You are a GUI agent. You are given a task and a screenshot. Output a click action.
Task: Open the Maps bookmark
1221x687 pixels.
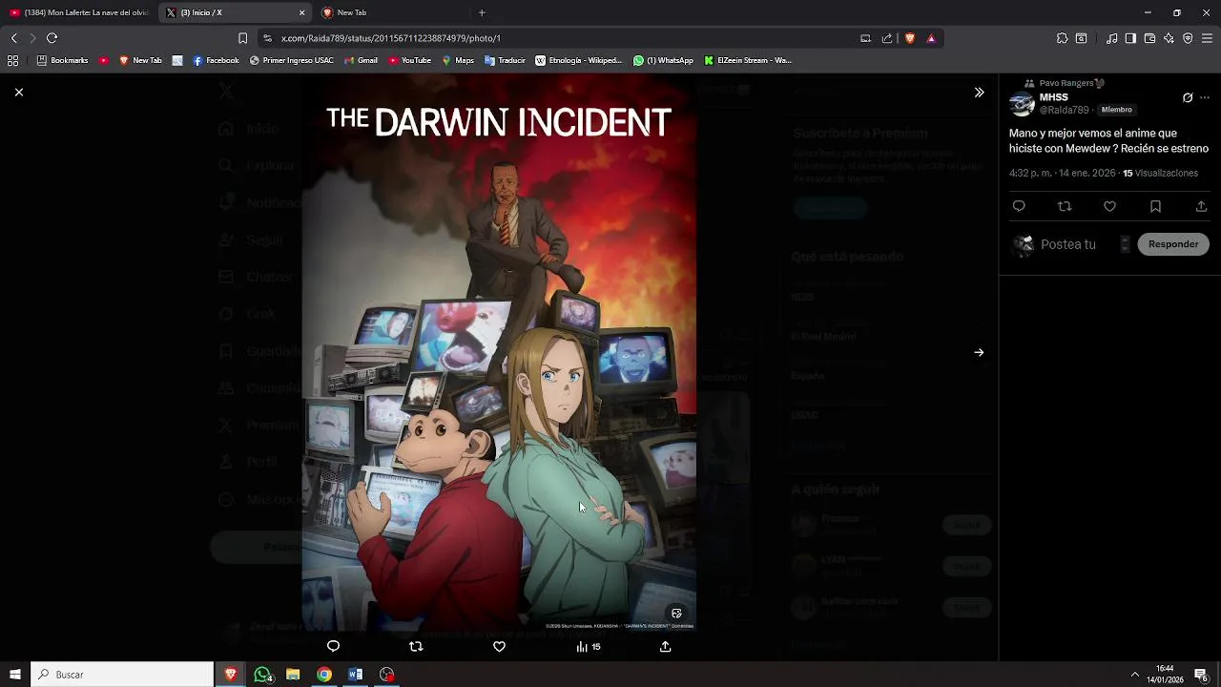pyautogui.click(x=457, y=60)
